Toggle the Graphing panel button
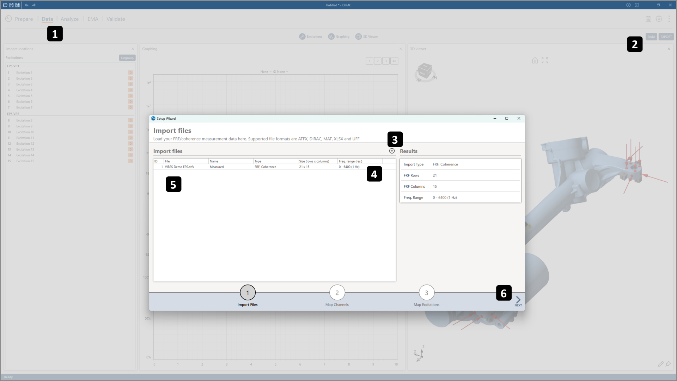The image size is (677, 381). 338,37
